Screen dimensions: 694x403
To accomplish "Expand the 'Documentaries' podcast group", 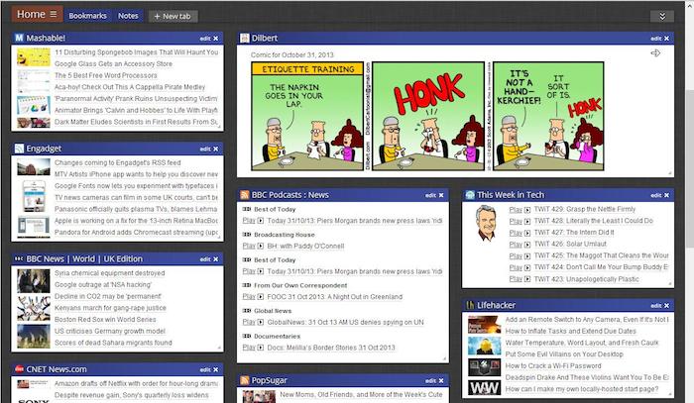I will 272,337.
